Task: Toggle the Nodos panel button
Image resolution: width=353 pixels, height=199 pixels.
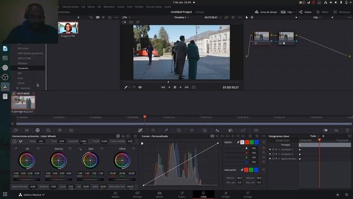Action: pyautogui.click(x=305, y=12)
